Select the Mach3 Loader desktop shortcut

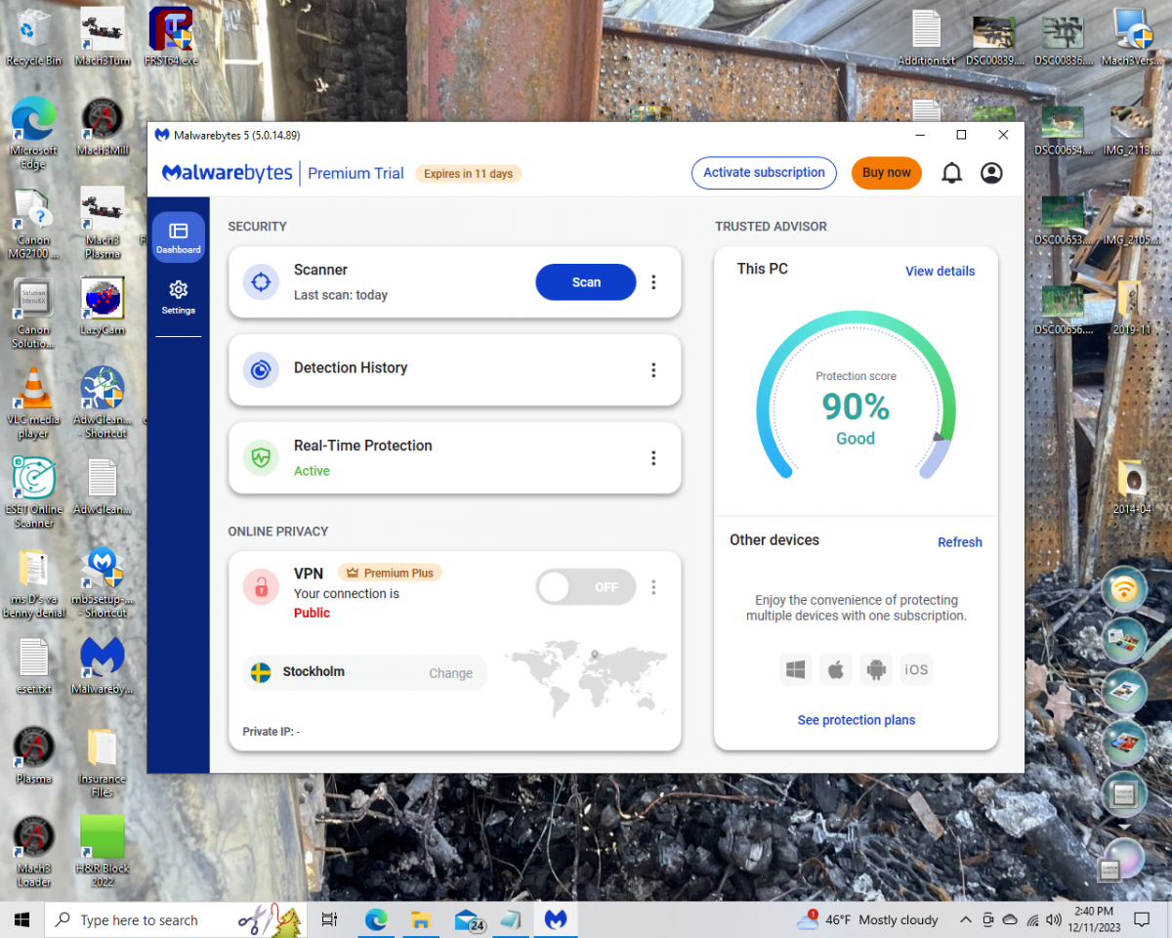click(33, 851)
